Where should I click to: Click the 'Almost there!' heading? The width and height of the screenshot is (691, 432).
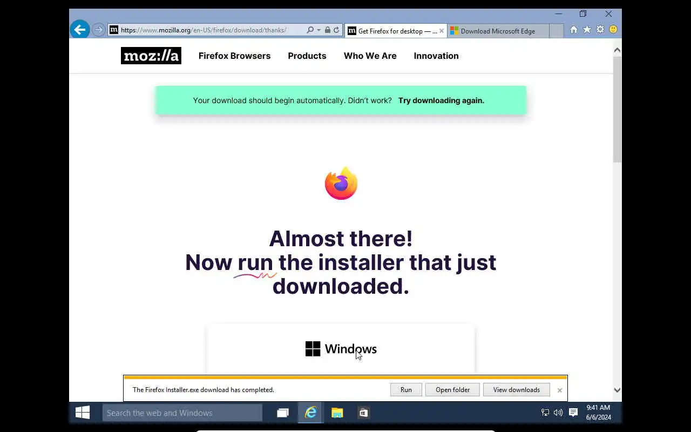[341, 239]
